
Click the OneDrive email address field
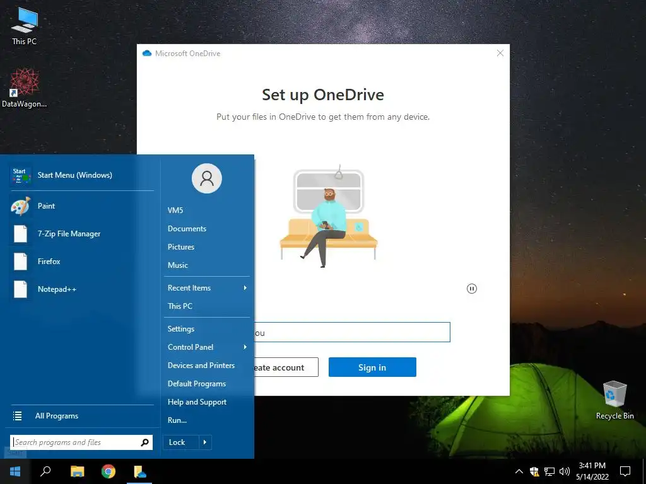click(352, 332)
